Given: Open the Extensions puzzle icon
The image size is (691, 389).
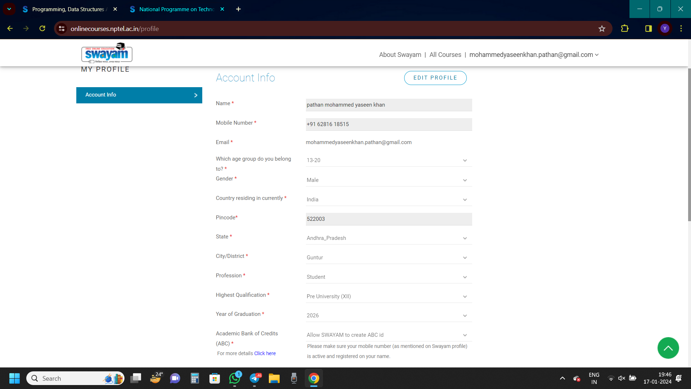Looking at the screenshot, I should [x=625, y=28].
